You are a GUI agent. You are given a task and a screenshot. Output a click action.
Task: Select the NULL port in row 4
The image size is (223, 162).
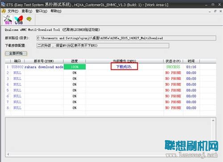pyautogui.click(x=17, y=84)
